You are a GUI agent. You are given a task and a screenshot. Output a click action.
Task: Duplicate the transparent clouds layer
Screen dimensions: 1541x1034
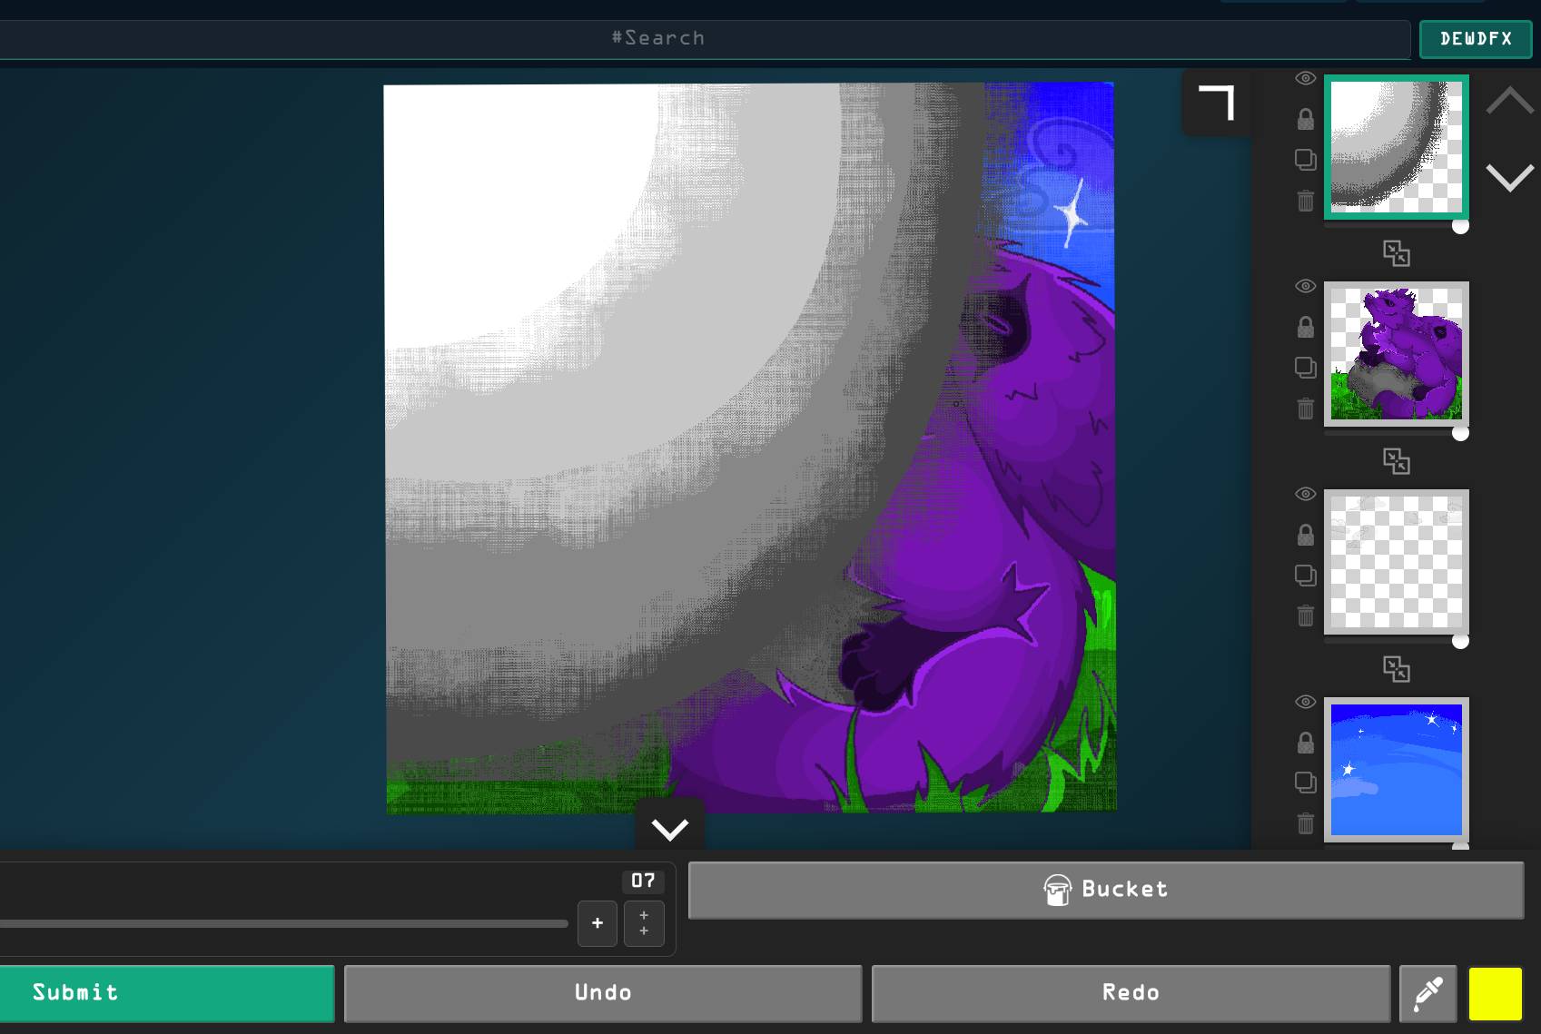coord(1305,576)
